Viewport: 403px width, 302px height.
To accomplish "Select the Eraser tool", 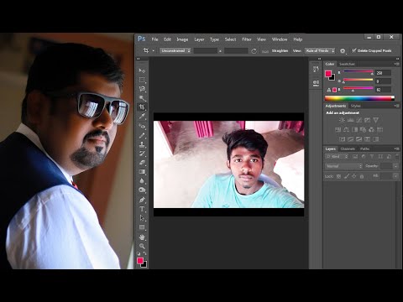I will pos(142,163).
